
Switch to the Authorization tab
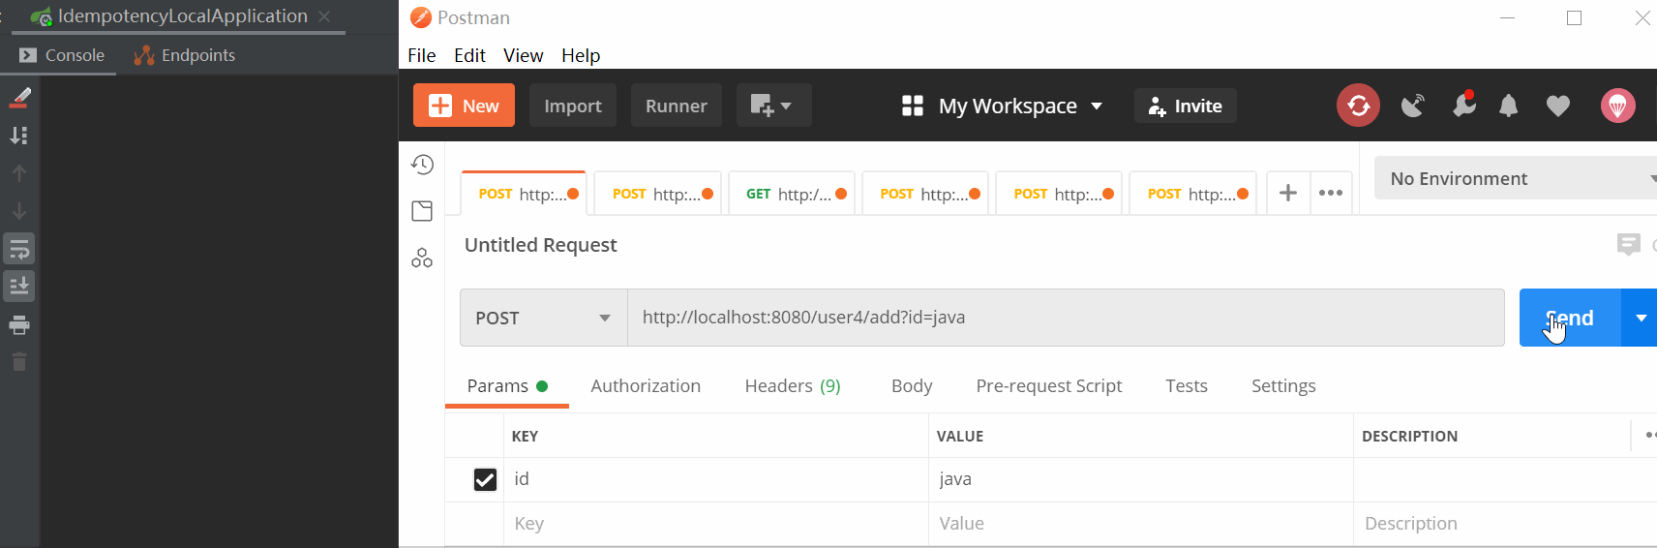coord(646,385)
